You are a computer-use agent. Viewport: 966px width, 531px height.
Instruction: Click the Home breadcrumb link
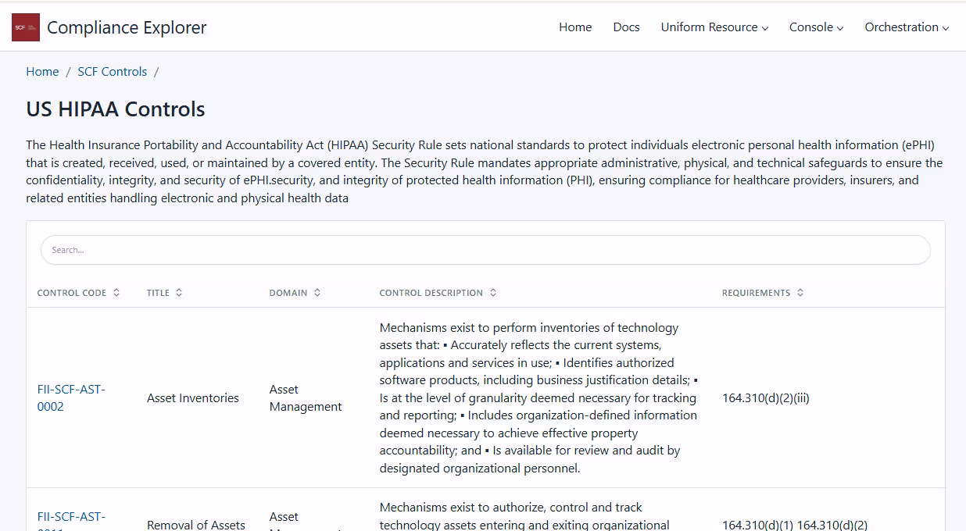tap(42, 72)
